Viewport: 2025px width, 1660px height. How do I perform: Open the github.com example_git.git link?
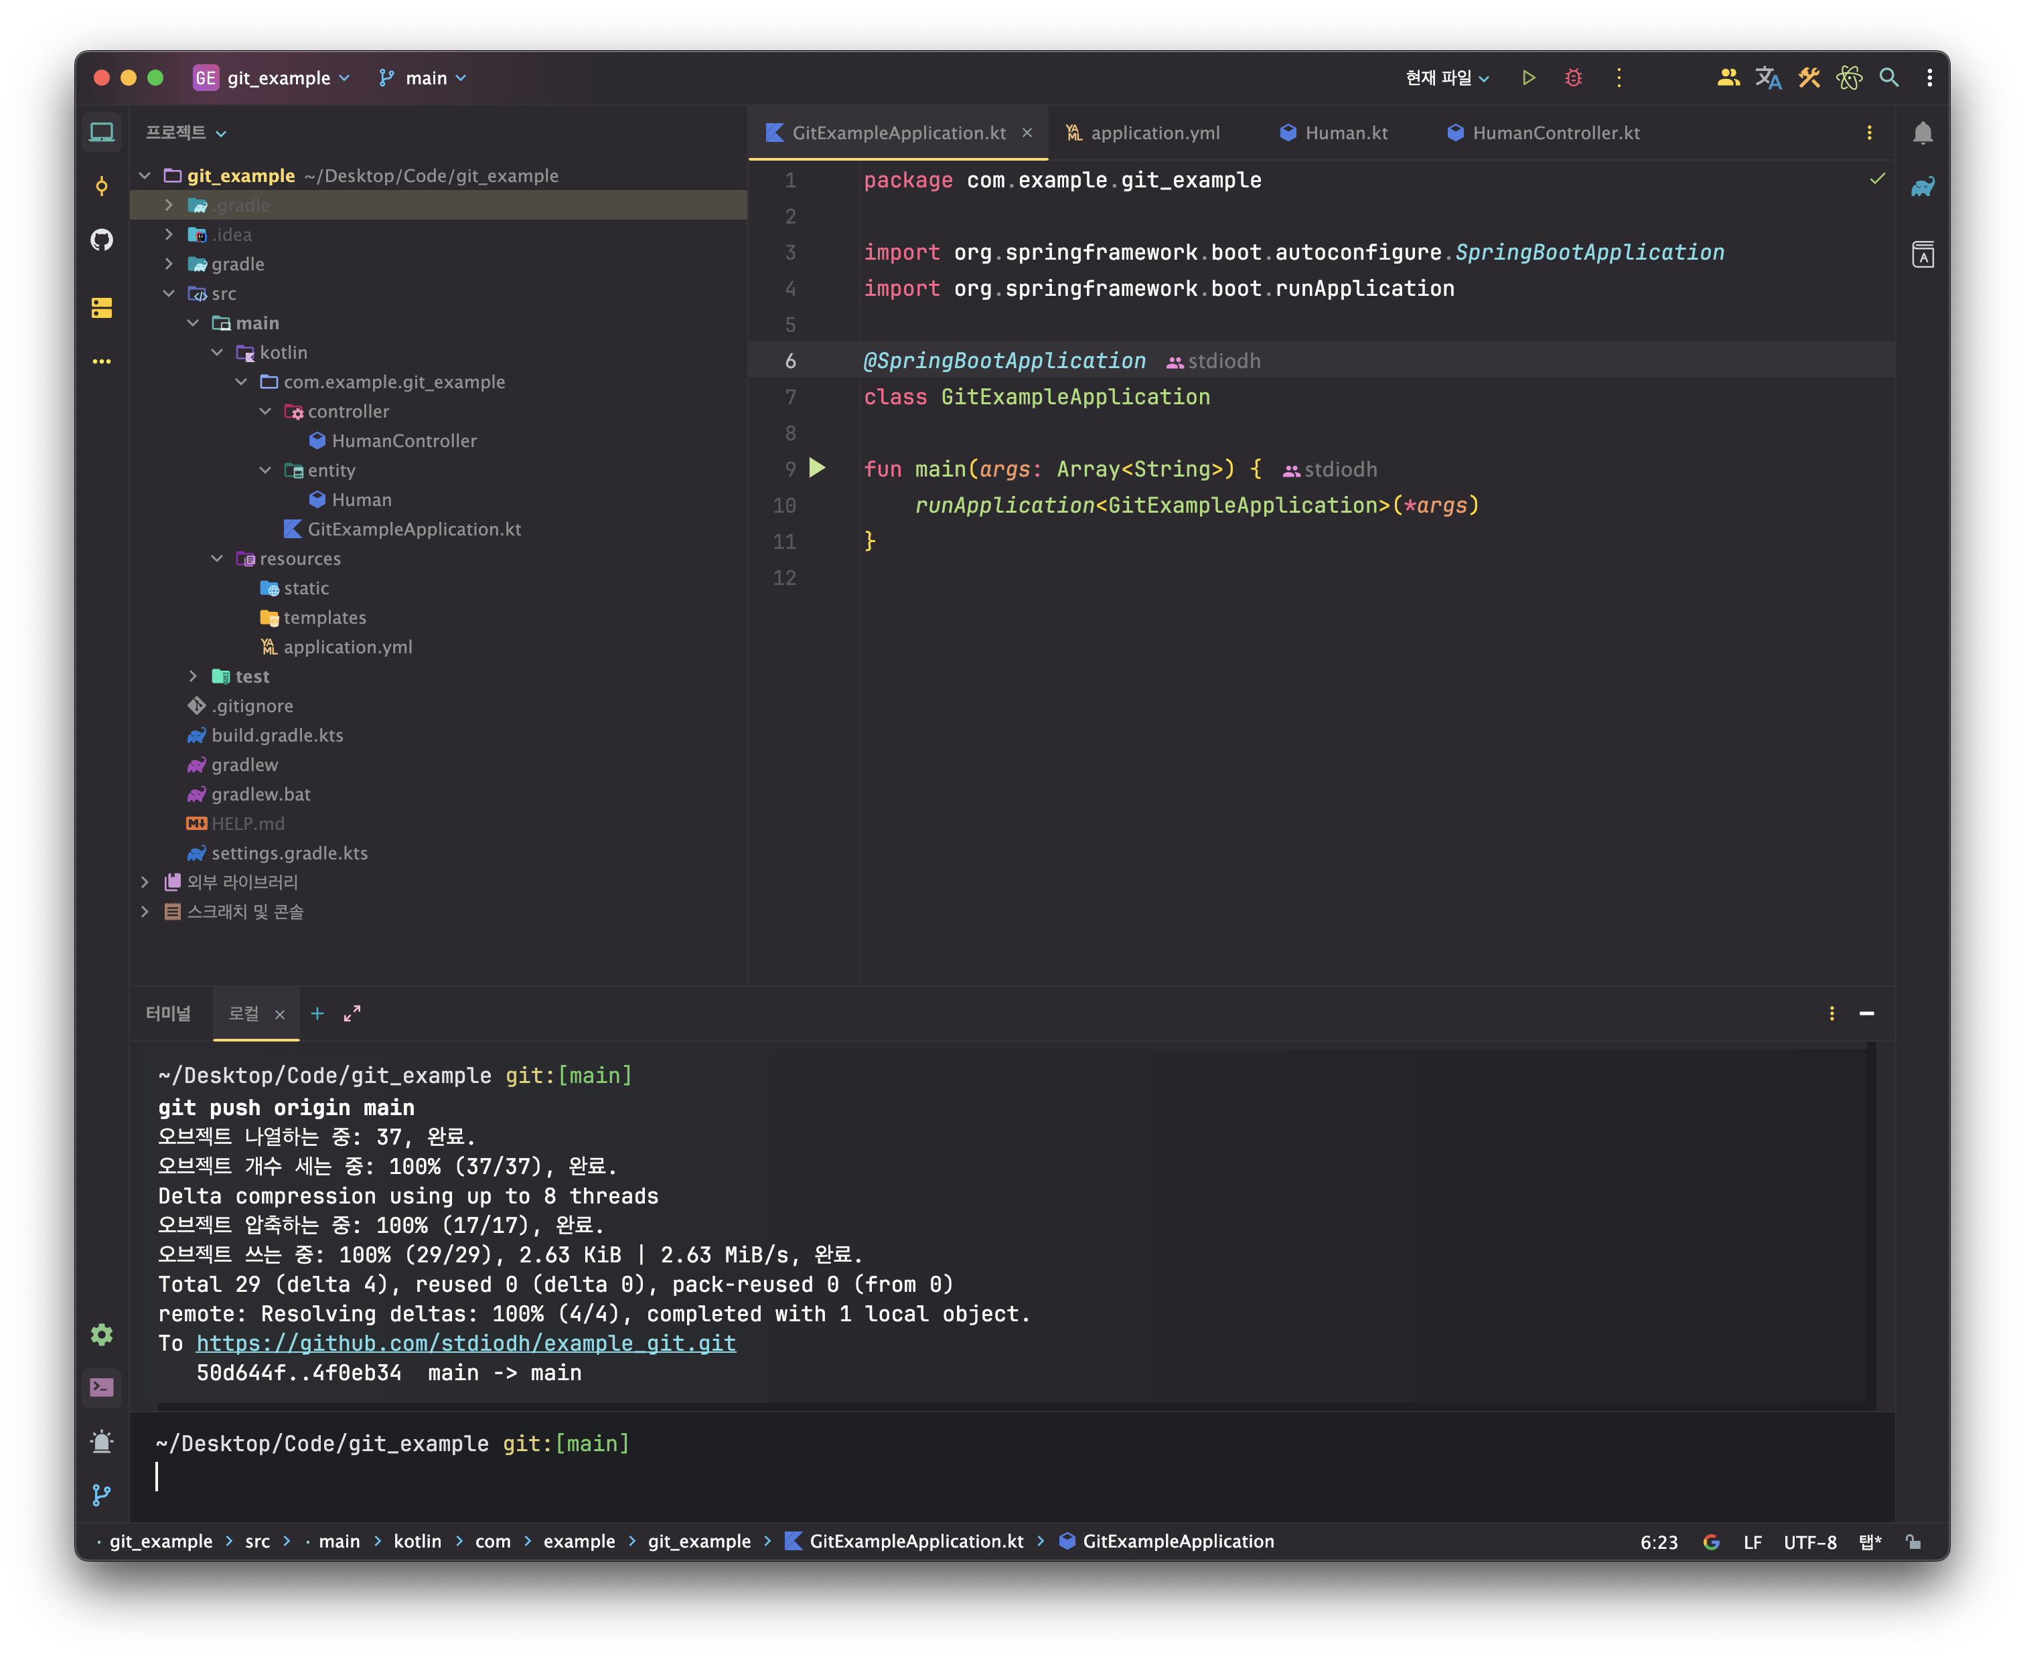pos(466,1343)
